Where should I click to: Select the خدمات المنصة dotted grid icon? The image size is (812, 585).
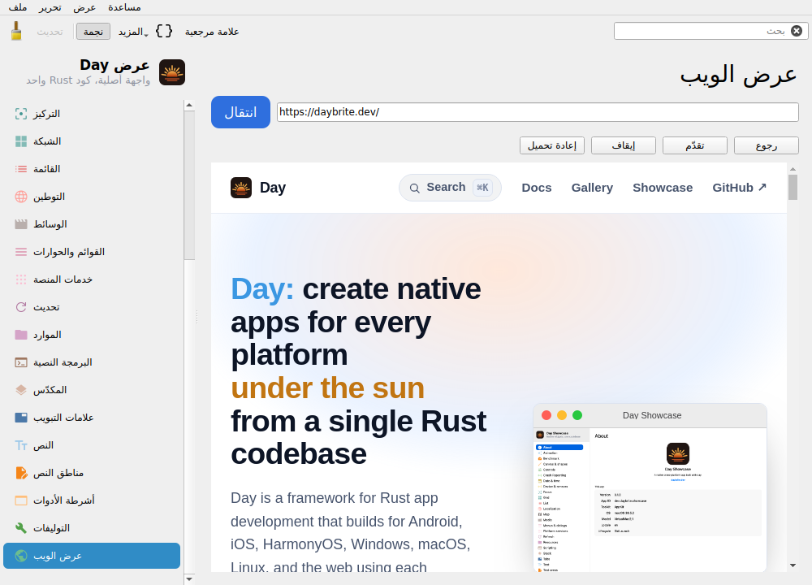click(x=21, y=279)
